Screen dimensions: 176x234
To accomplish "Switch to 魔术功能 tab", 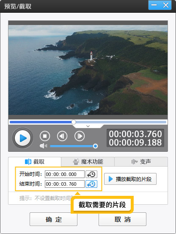I will click(x=88, y=162).
